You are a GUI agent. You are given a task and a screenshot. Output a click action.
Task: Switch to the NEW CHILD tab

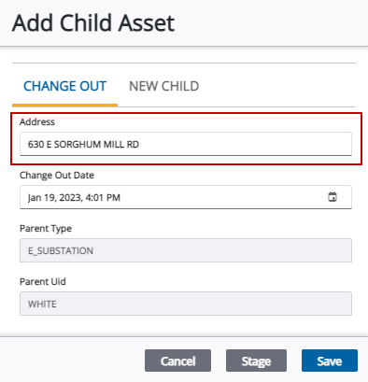pyautogui.click(x=164, y=86)
